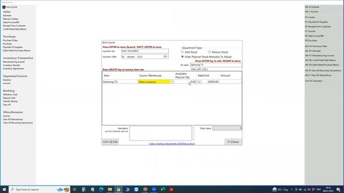Open the Voucher Date picker field
The height and width of the screenshot is (193, 344).
pyautogui.click(x=145, y=57)
